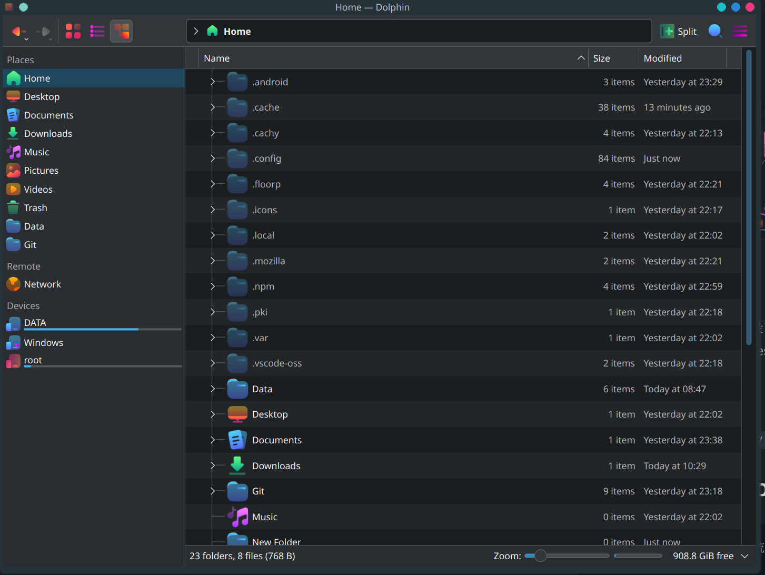Open Trash in Places panel

click(x=35, y=208)
